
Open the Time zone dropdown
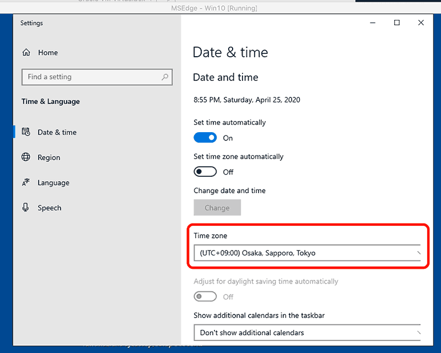(x=306, y=253)
